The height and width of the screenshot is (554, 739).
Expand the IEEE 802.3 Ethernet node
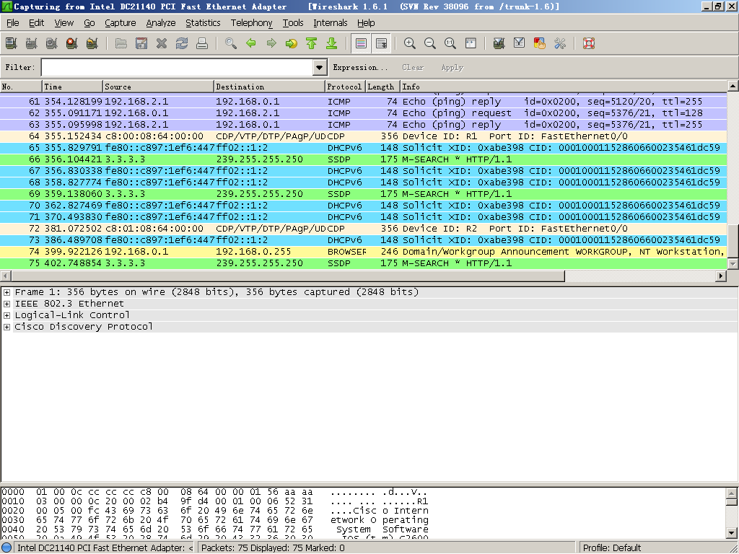tap(7, 304)
